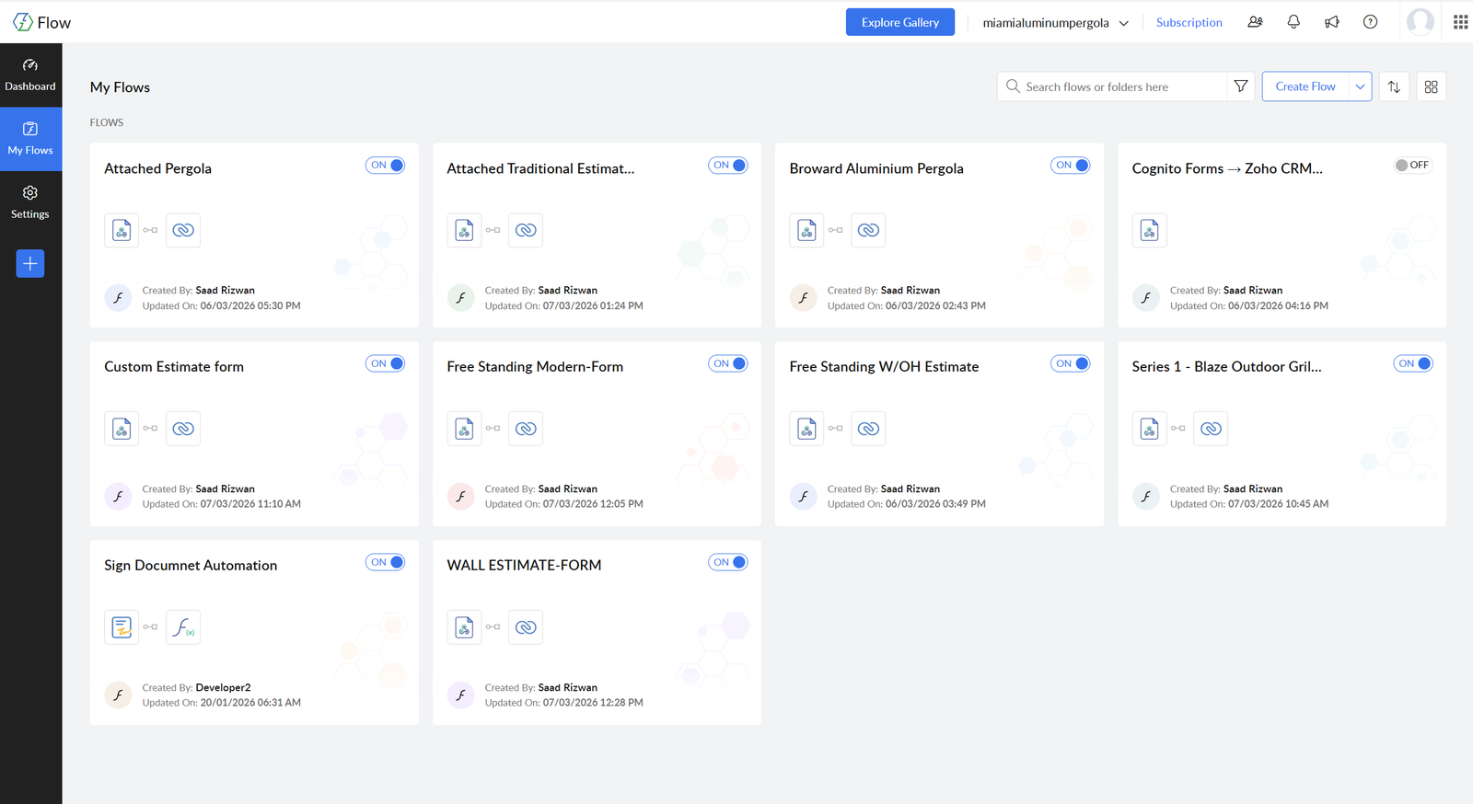Click webhook icon in Series 1 - Blaze card
The image size is (1473, 804).
click(x=1149, y=429)
